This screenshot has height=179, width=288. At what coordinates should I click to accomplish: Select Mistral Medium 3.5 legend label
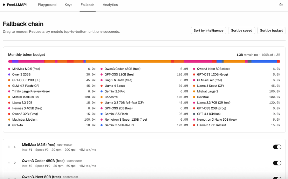click(26, 97)
